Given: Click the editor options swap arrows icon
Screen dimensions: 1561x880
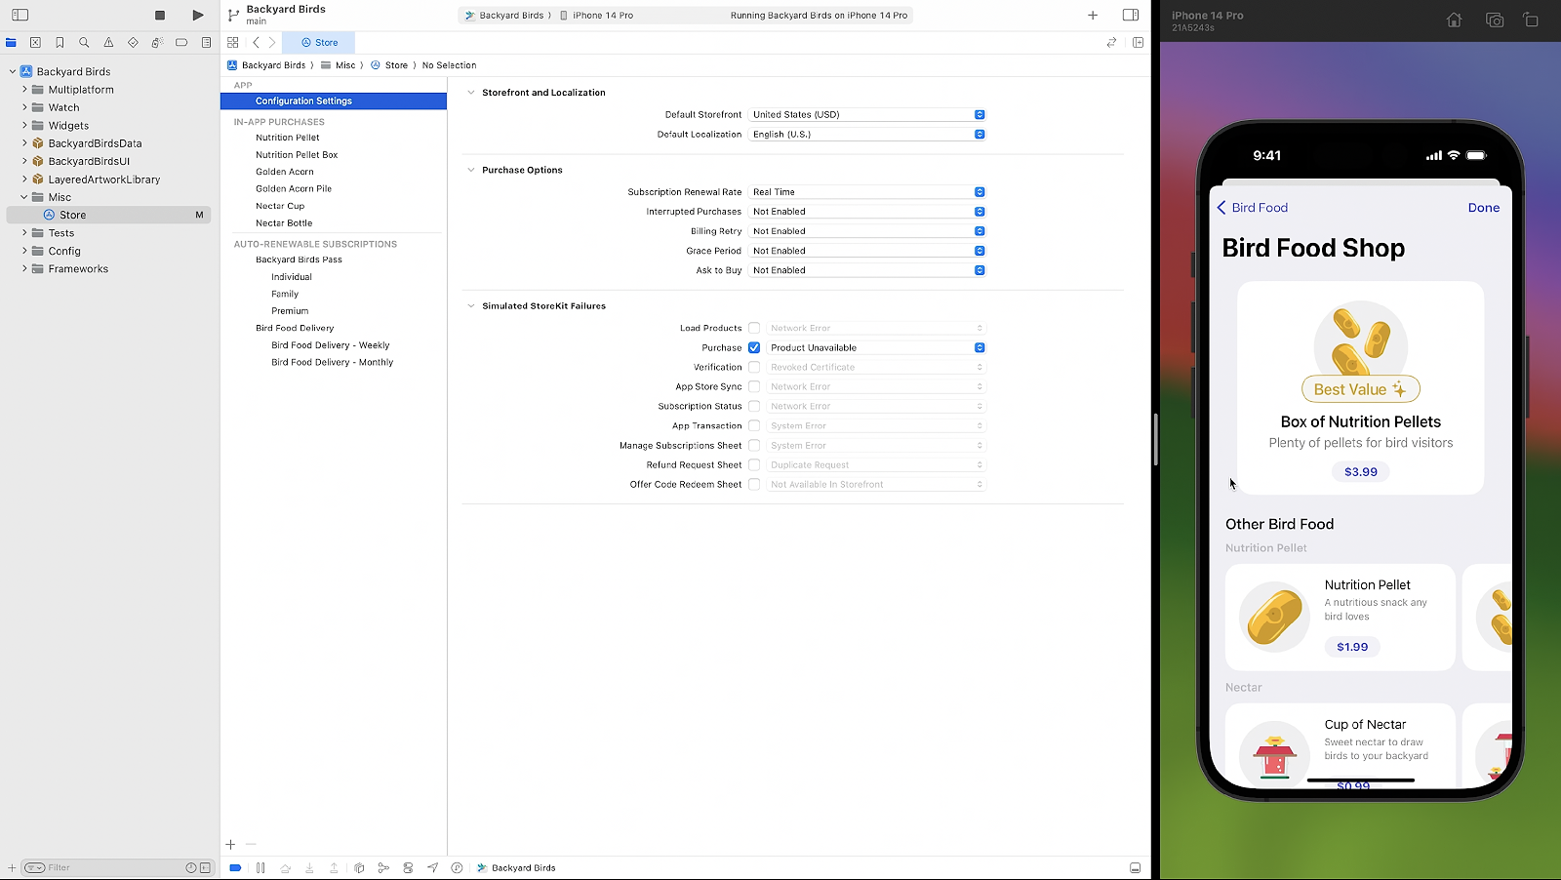Looking at the screenshot, I should click(1111, 43).
